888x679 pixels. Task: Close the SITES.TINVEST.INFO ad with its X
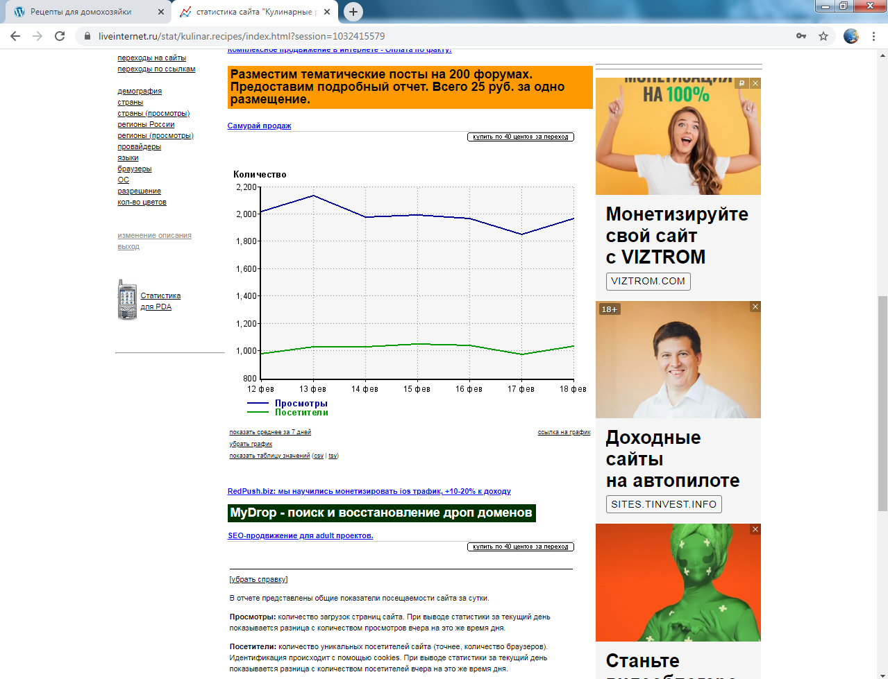coord(755,307)
